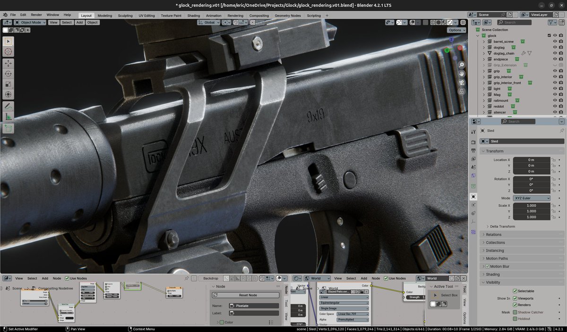This screenshot has width=567, height=332.
Task: Toggle the Selectable checkbox
Action: coord(515,291)
